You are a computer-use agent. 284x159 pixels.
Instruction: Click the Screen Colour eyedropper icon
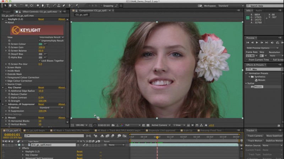pyautogui.click(x=45, y=44)
